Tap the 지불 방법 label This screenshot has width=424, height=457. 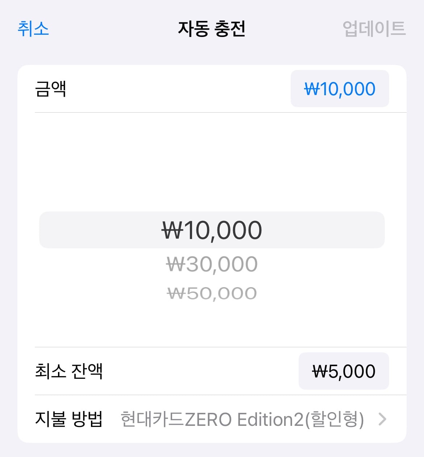[x=69, y=419]
